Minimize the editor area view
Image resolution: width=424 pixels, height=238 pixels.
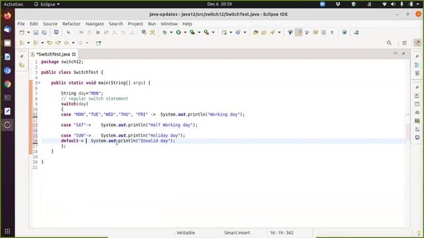tap(396, 53)
